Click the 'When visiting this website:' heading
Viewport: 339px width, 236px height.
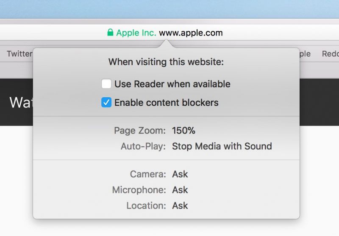click(166, 62)
